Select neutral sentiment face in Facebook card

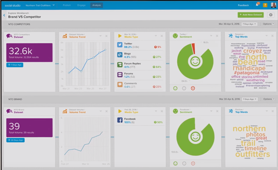184,163
